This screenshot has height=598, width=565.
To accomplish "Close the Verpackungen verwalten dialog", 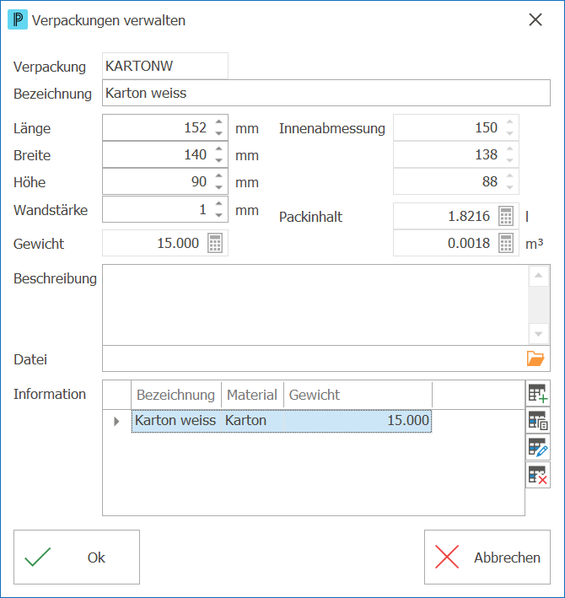I will click(x=535, y=20).
